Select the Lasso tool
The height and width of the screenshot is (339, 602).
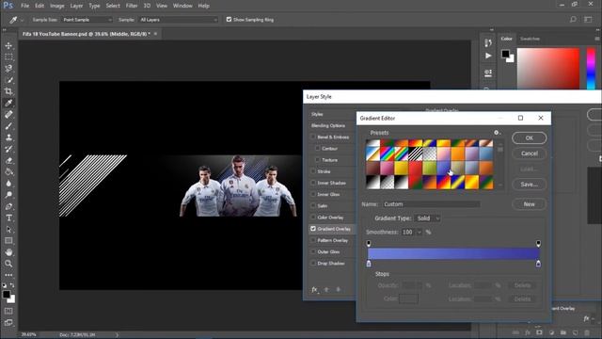pyautogui.click(x=8, y=69)
